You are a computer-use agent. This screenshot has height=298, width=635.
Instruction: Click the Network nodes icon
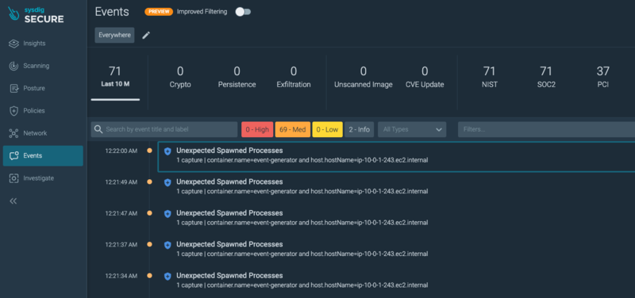[x=13, y=133]
